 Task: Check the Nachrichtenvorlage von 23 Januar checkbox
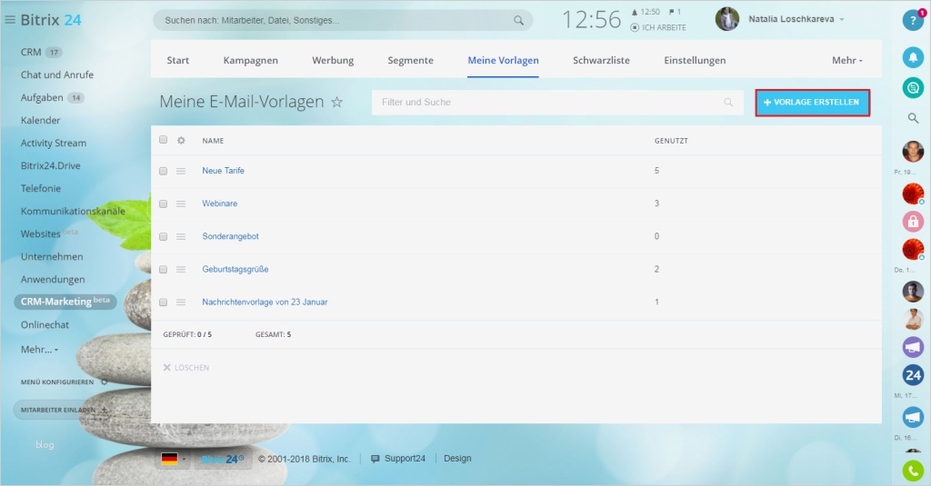pyautogui.click(x=164, y=302)
